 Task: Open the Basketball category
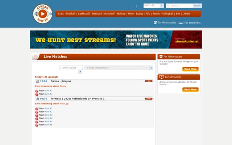[84, 14]
